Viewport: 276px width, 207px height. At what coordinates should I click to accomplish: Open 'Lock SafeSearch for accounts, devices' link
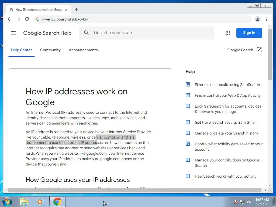click(228, 109)
